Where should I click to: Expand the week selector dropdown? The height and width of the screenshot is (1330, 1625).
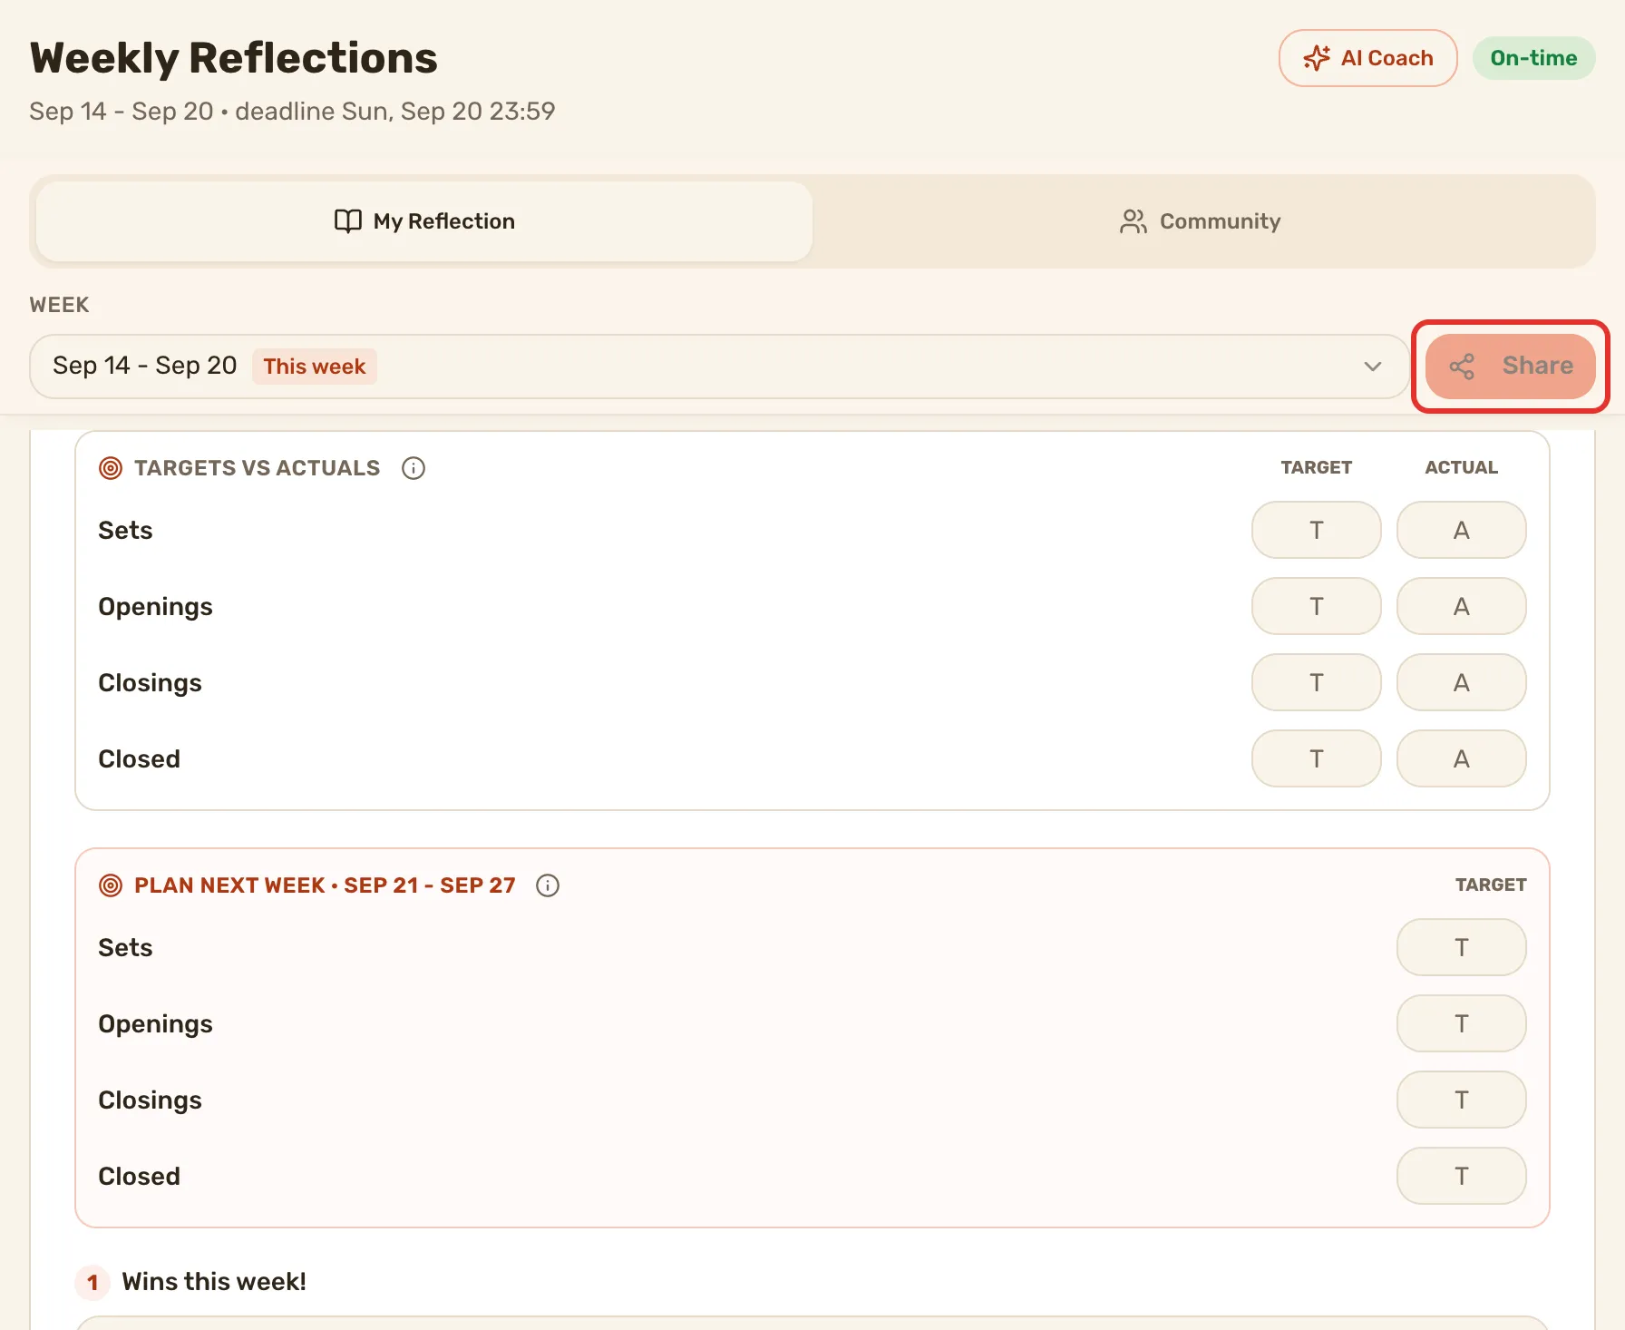[x=720, y=367]
